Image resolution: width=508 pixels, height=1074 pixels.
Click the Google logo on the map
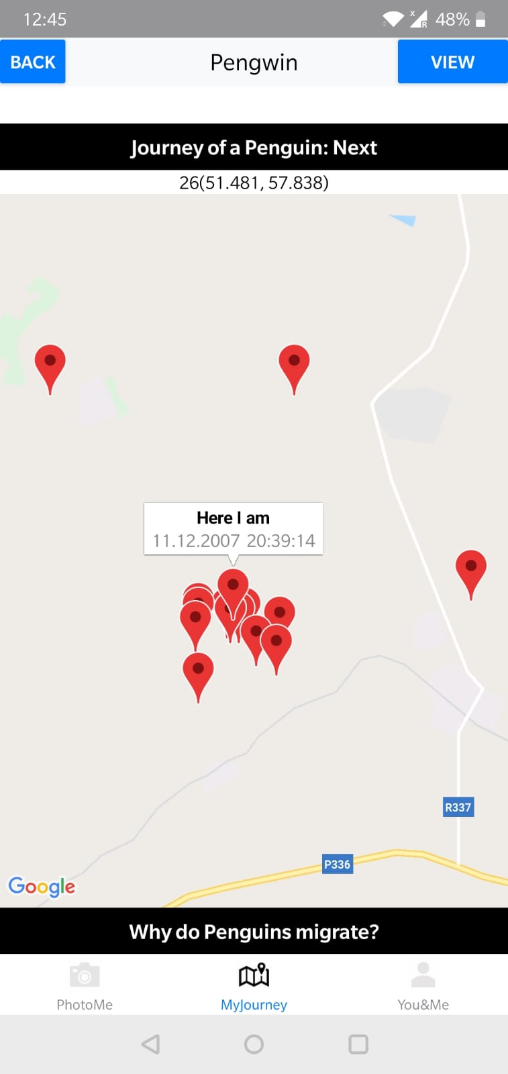click(x=42, y=886)
